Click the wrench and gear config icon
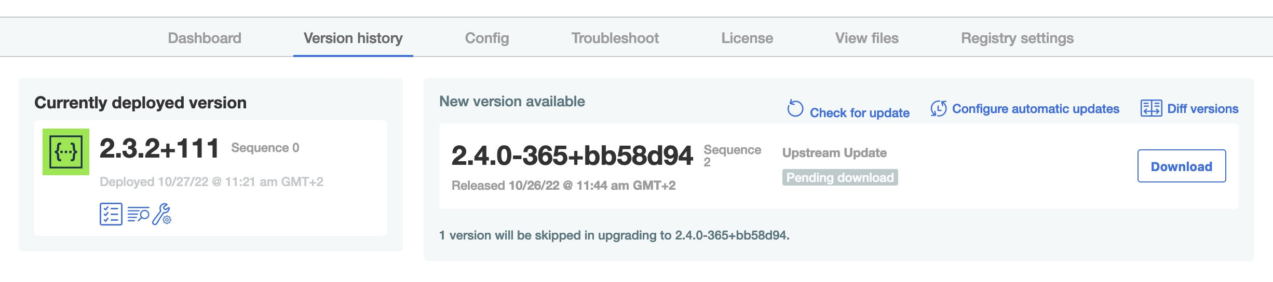 162,214
